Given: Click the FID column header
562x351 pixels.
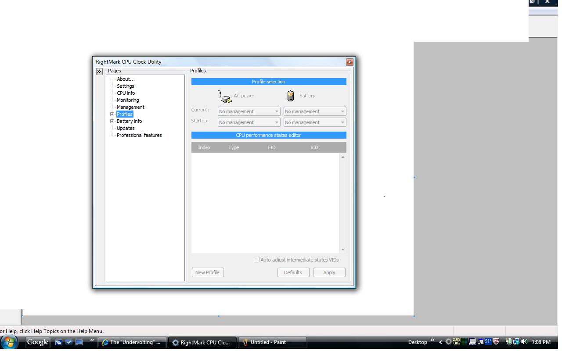Looking at the screenshot, I should point(272,147).
